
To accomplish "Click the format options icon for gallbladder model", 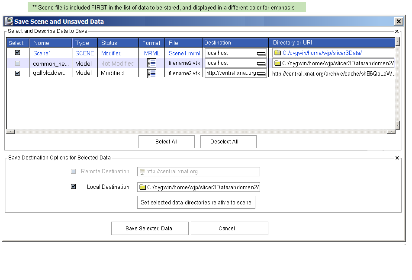I will 151,73.
